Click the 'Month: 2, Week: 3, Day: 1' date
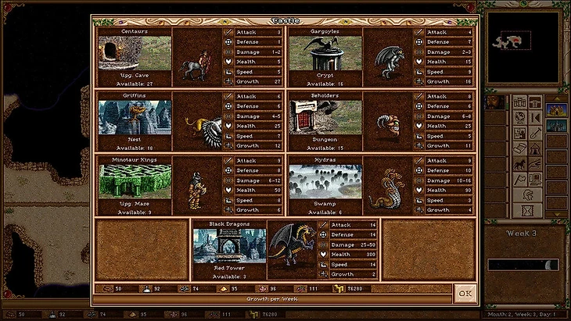This screenshot has height=321, width=571. [523, 314]
